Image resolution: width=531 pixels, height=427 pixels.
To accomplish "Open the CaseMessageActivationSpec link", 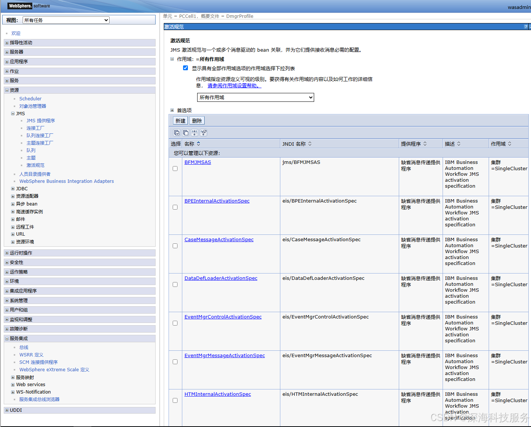I will click(219, 240).
